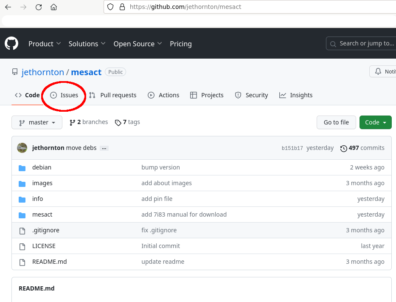Click jethornton's avatar thumbnail in commit row
Screen dimensions: 396x302
pos(22,148)
